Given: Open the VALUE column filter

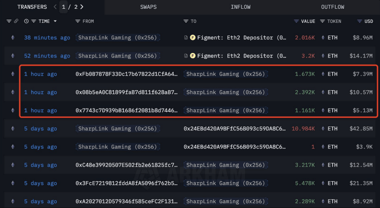Looking at the screenshot, I should pyautogui.click(x=296, y=21).
